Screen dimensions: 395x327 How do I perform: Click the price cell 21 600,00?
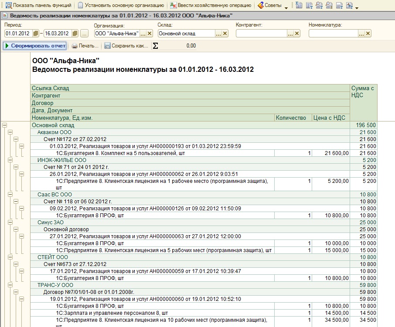pyautogui.click(x=331, y=153)
